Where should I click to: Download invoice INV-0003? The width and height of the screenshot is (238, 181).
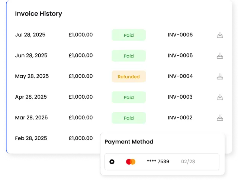tap(220, 97)
